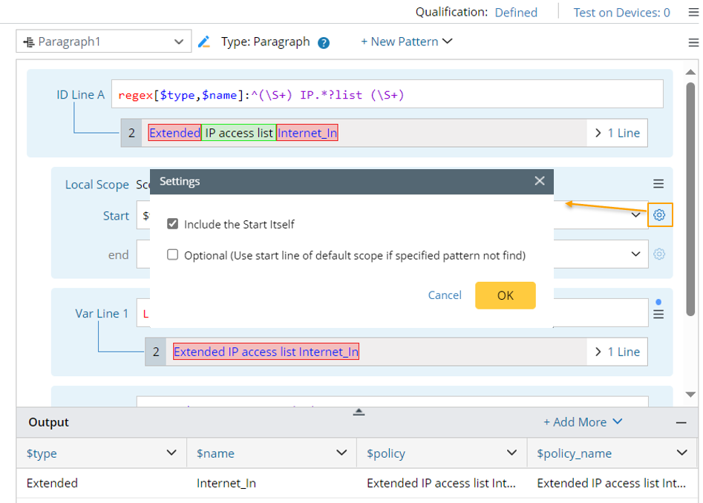Expand the $type column dropdown
703x503 pixels.
point(171,453)
